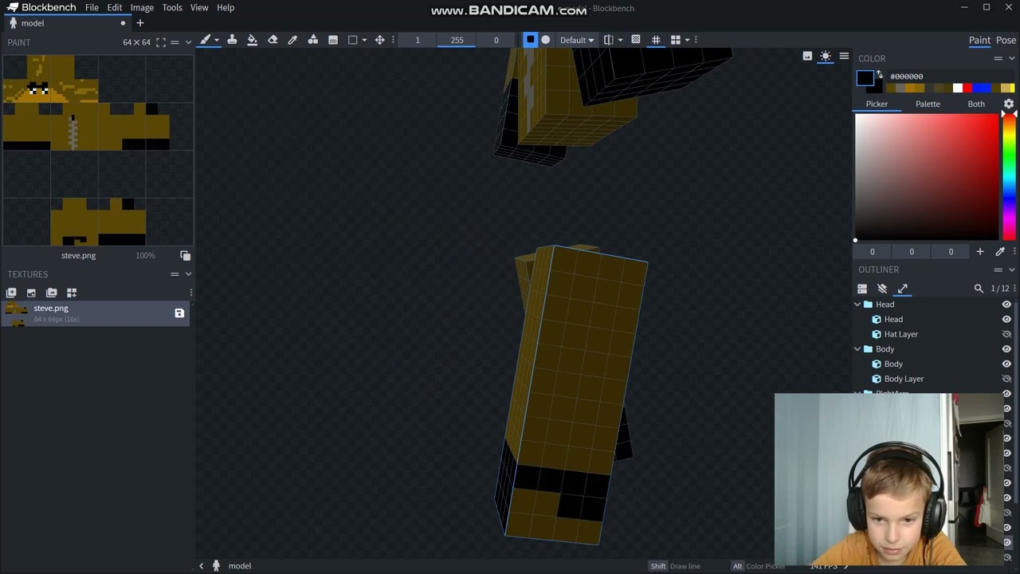Screen dimensions: 1020x574
Task: Toggle the split screen view icon
Action: [676, 40]
